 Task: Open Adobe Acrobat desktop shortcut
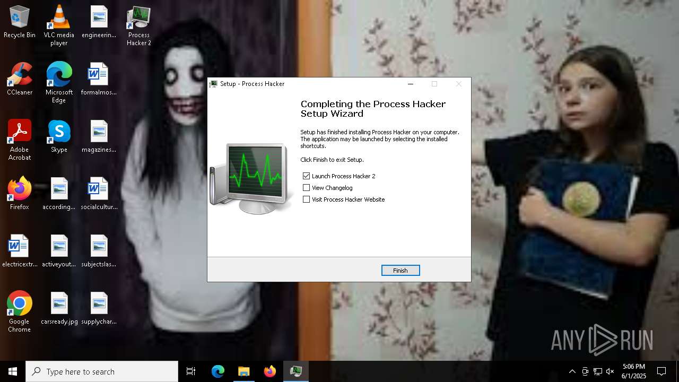coord(20,140)
